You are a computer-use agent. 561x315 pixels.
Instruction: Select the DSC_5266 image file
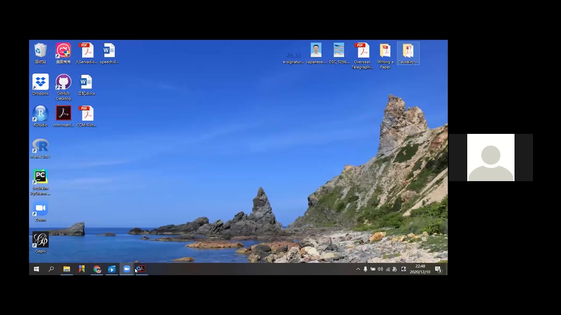[339, 53]
